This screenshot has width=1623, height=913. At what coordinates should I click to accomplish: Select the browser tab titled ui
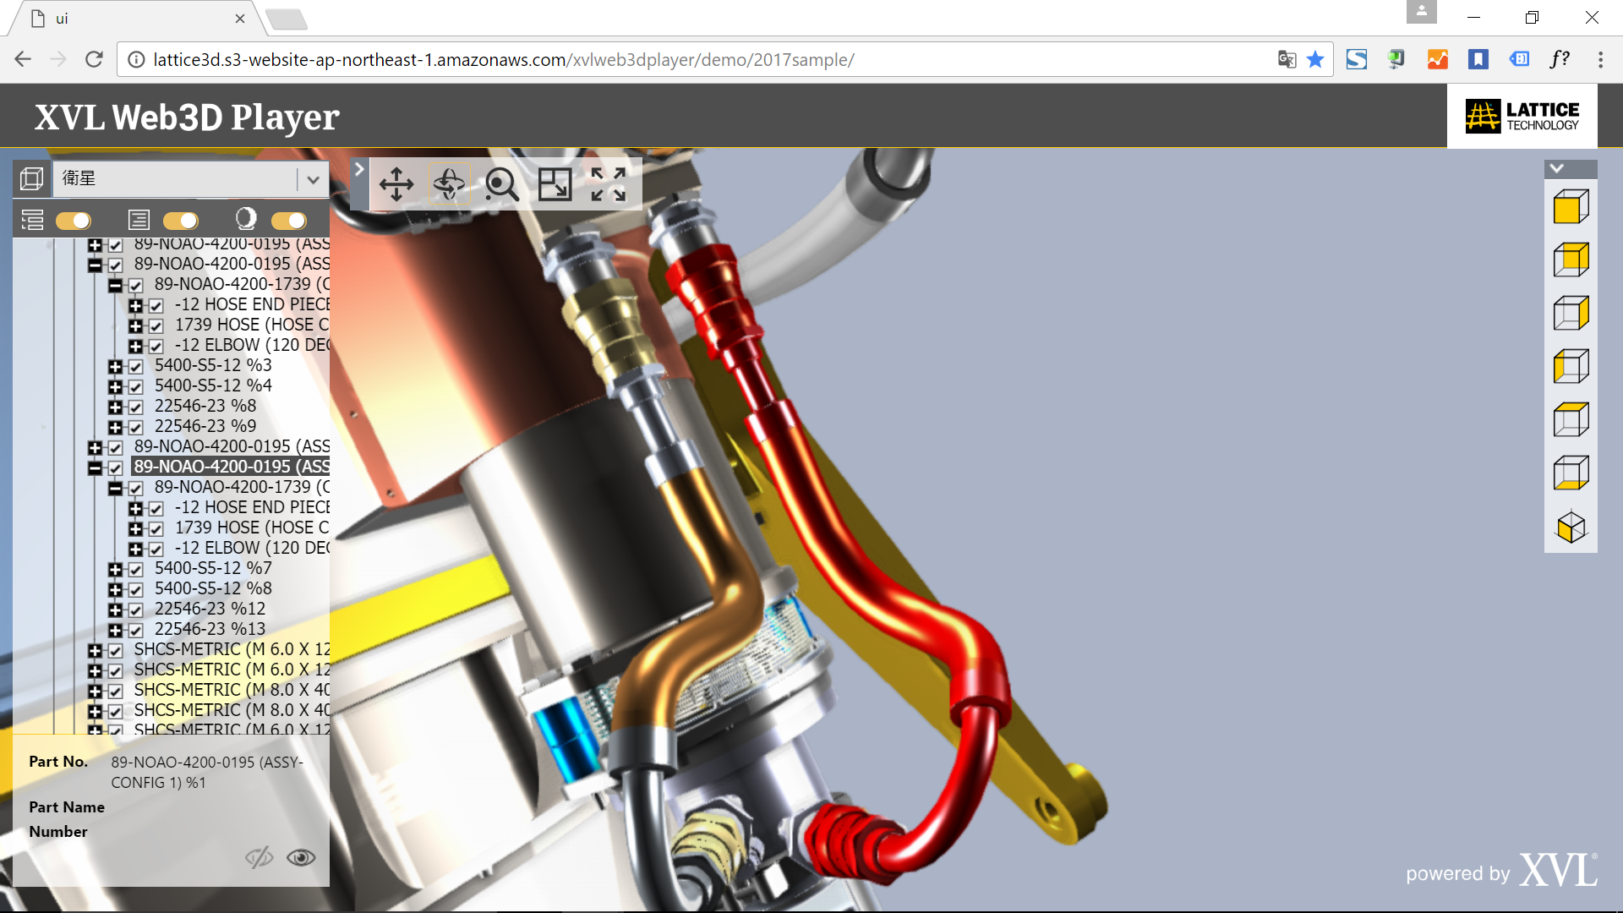(135, 19)
